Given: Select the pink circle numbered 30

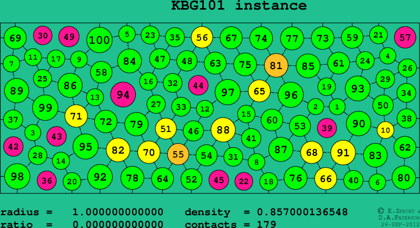Looking at the screenshot, I should coord(43,36).
